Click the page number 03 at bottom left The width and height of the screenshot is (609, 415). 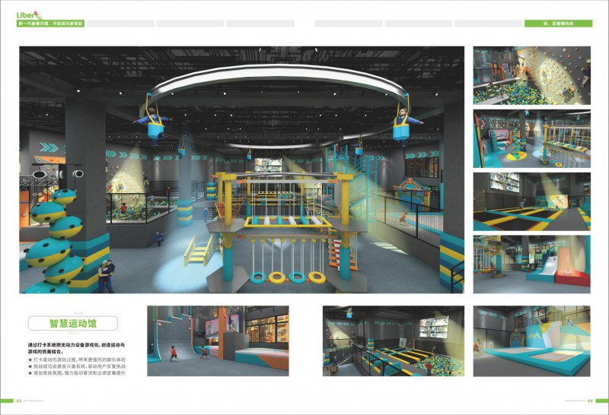20,401
